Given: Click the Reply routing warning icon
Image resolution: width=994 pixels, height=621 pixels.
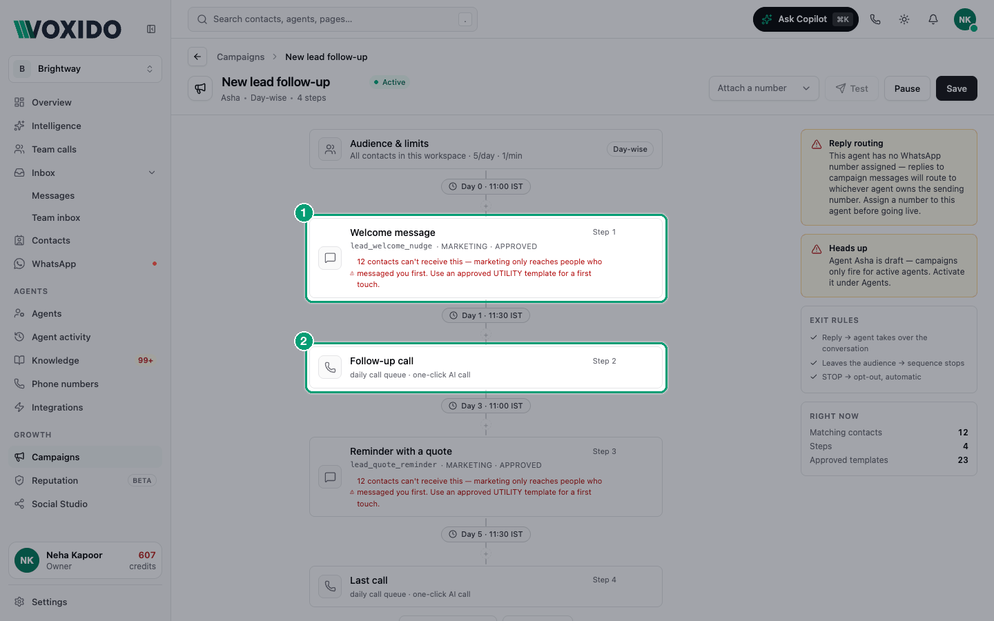Looking at the screenshot, I should (x=817, y=144).
